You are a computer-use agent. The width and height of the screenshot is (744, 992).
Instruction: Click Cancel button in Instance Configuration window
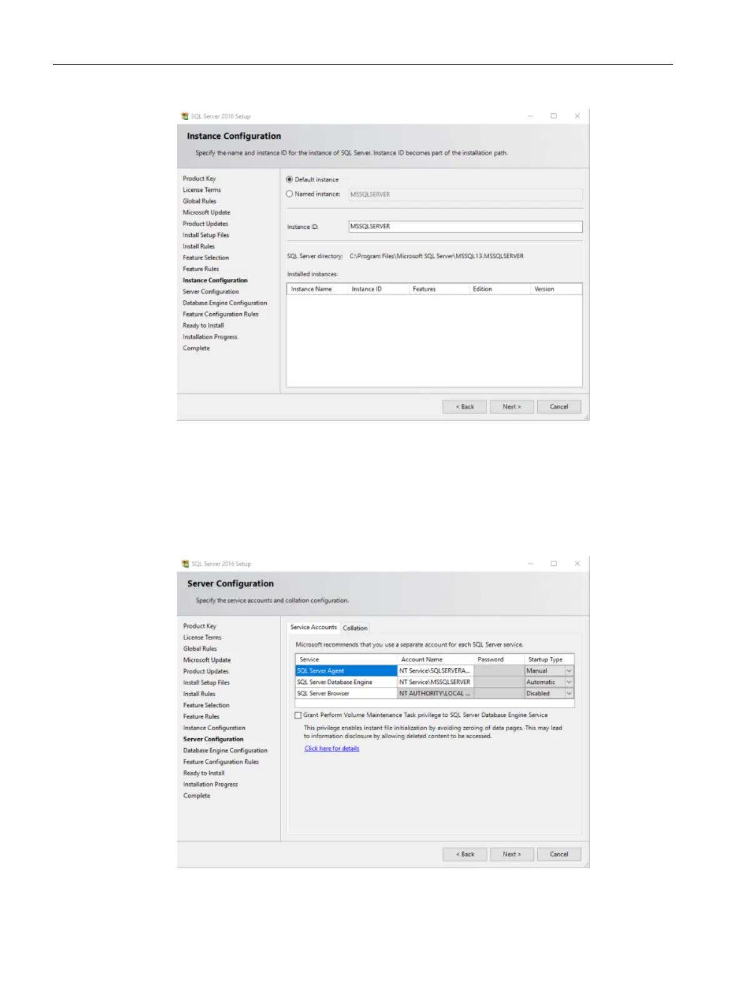(x=559, y=407)
